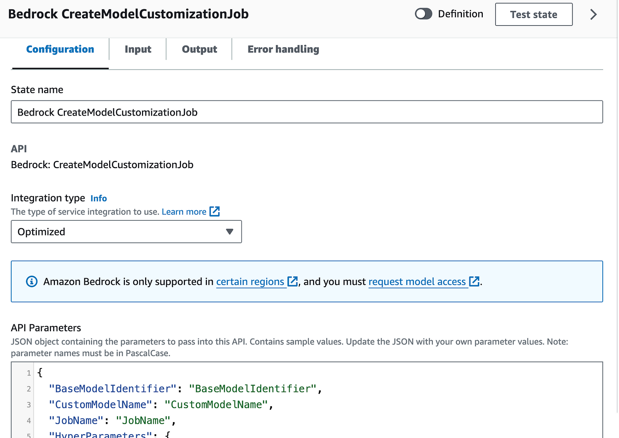The width and height of the screenshot is (619, 438).
Task: Click line number 1 in the editor gutter
Action: click(29, 373)
